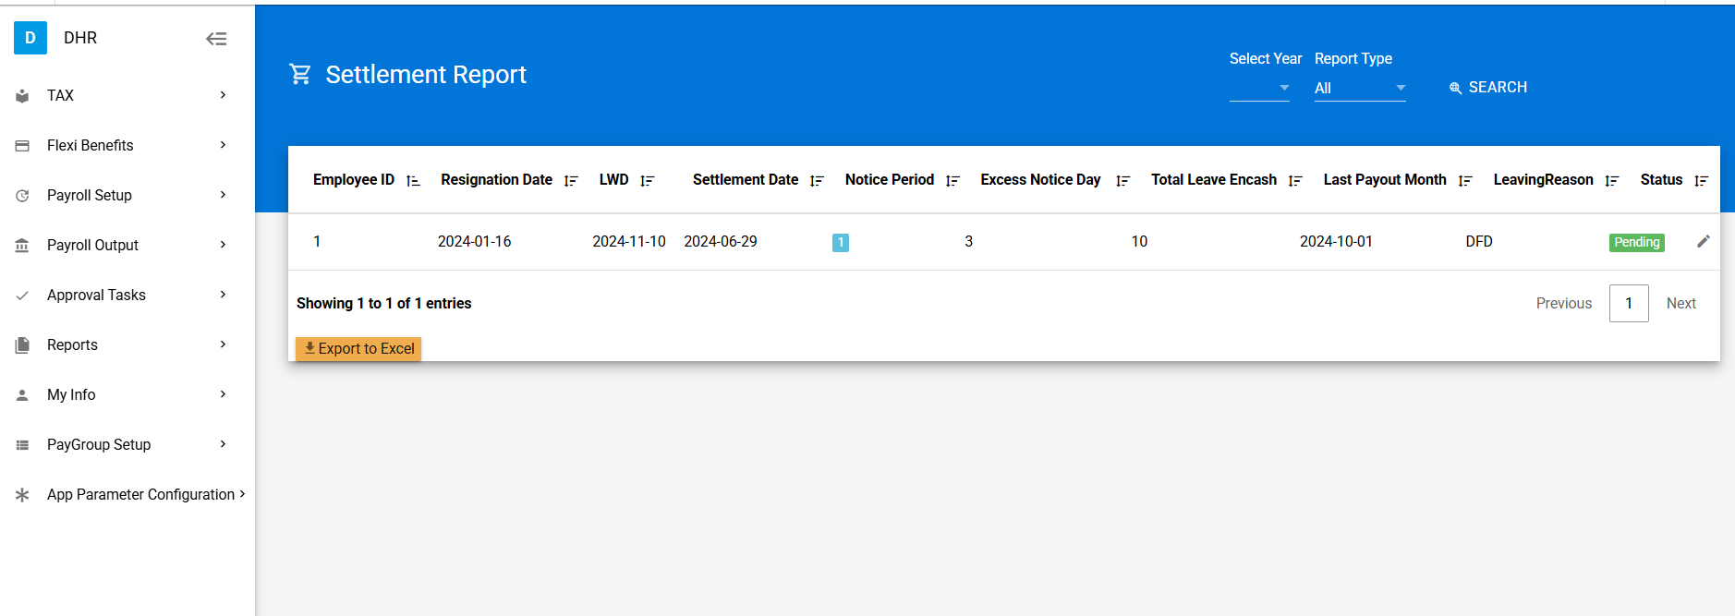Expand the TAX menu chevron
Image resolution: width=1735 pixels, height=616 pixels.
[223, 95]
